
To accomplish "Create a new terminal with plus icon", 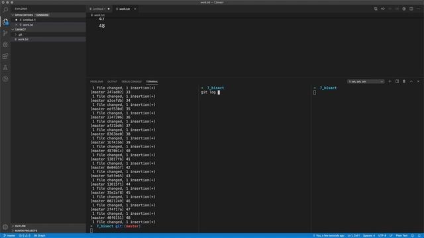I will point(390,81).
